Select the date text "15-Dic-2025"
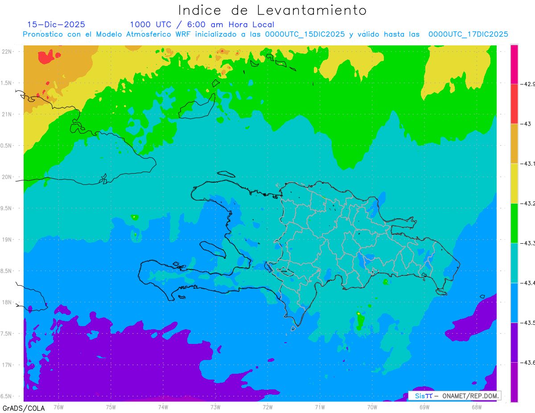 pos(56,25)
